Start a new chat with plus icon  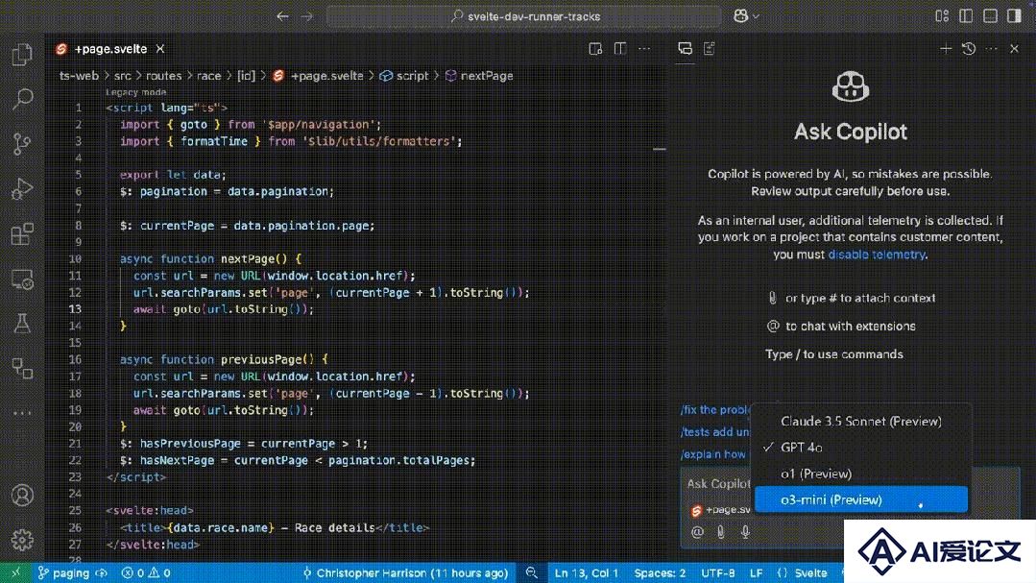pos(946,49)
